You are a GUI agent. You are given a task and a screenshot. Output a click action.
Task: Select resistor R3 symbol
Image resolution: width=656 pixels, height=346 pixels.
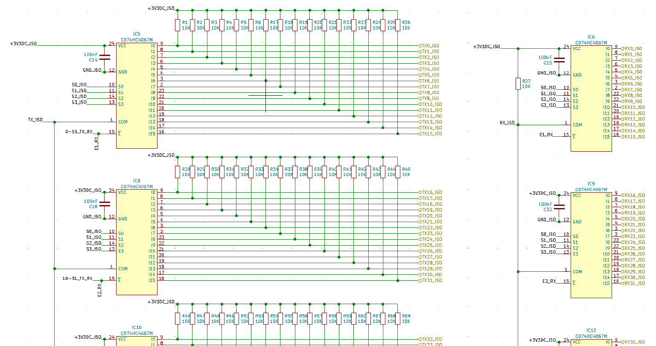[207, 25]
